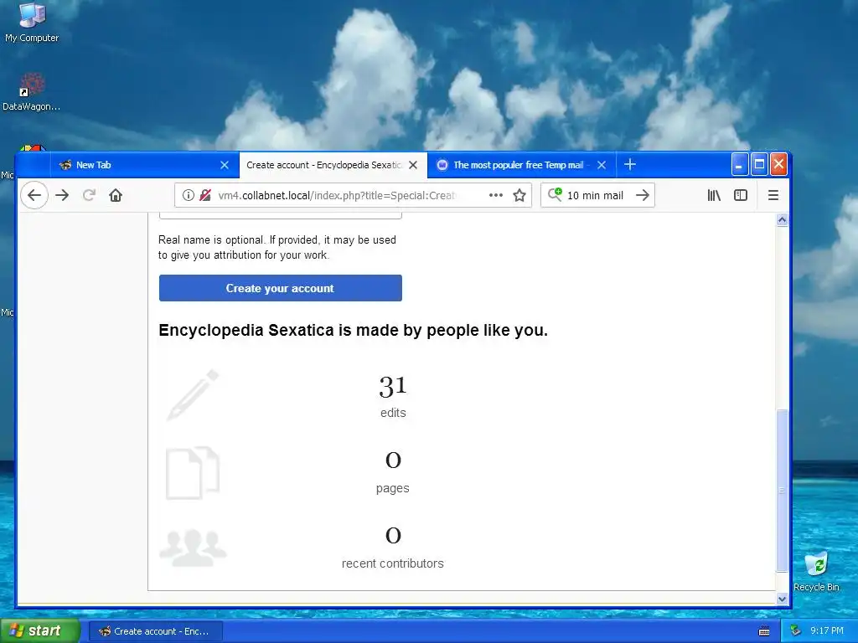This screenshot has height=643, width=858.
Task: Click the insecure connection padlock icon
Action: pyautogui.click(x=205, y=195)
